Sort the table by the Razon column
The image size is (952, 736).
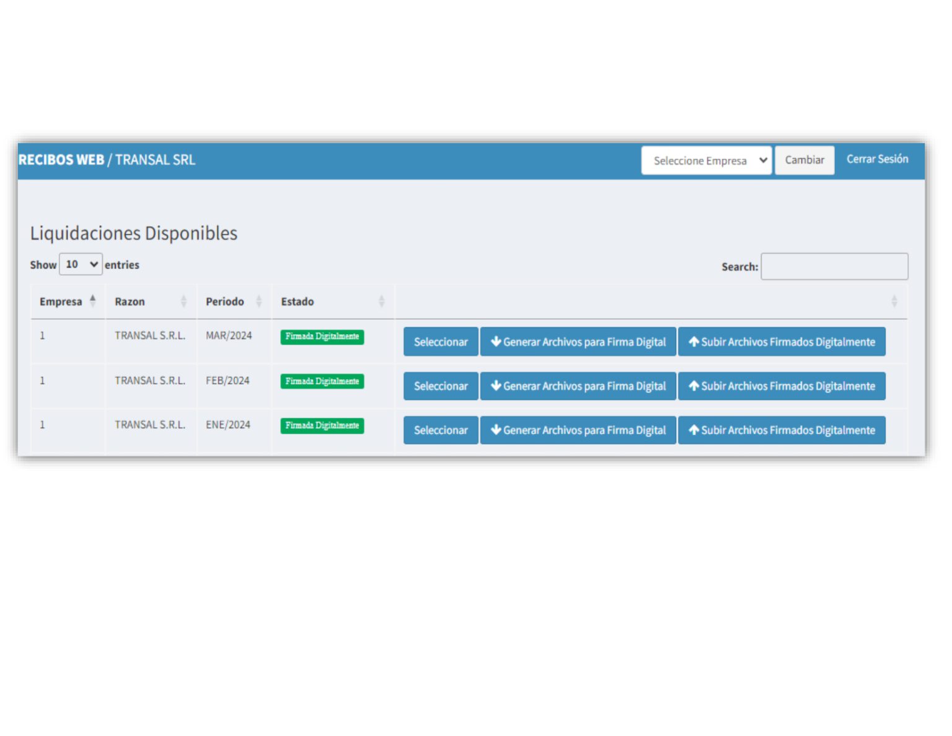click(x=183, y=301)
